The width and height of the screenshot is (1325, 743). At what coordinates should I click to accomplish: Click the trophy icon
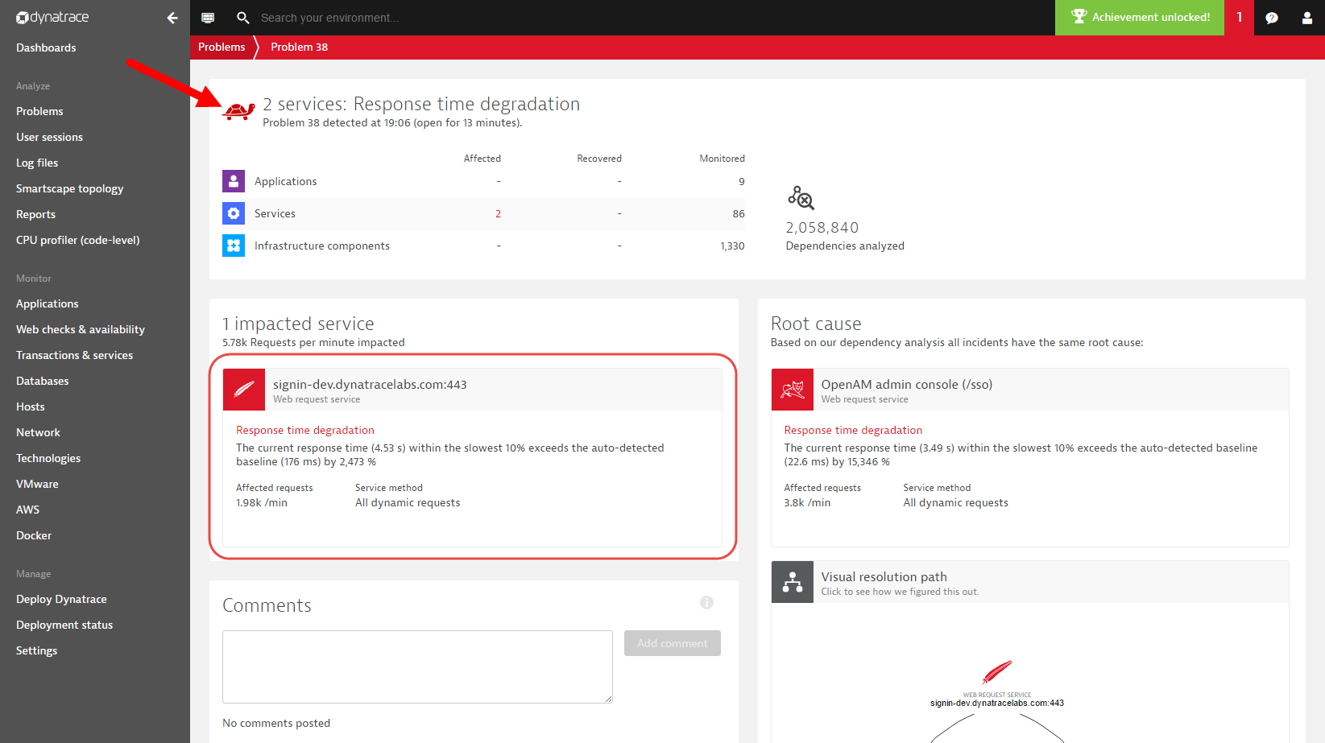tap(1079, 17)
